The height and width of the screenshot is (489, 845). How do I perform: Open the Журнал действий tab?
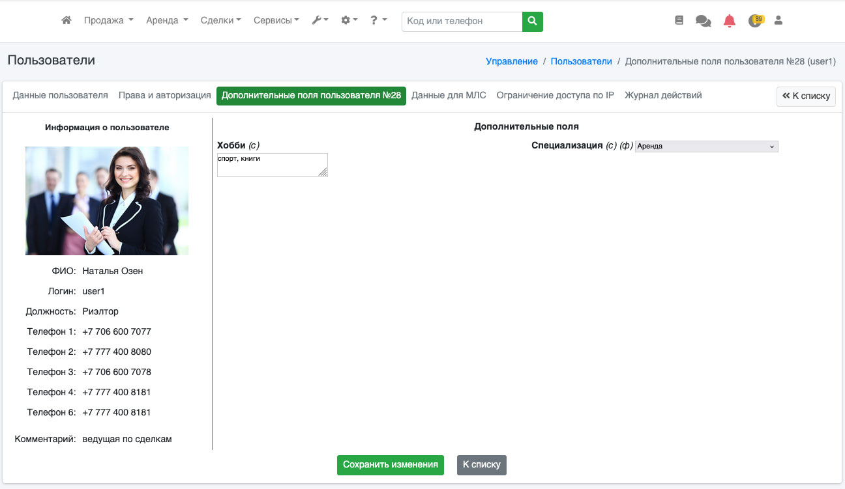(663, 95)
